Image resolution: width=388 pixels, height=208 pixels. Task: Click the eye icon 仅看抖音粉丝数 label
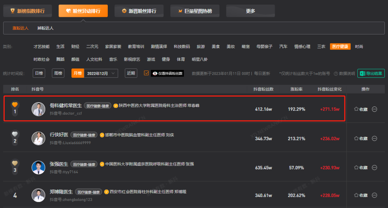click(167, 74)
